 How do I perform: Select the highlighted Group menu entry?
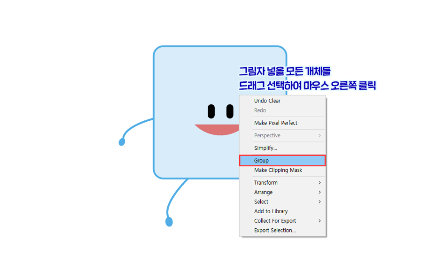(x=282, y=160)
